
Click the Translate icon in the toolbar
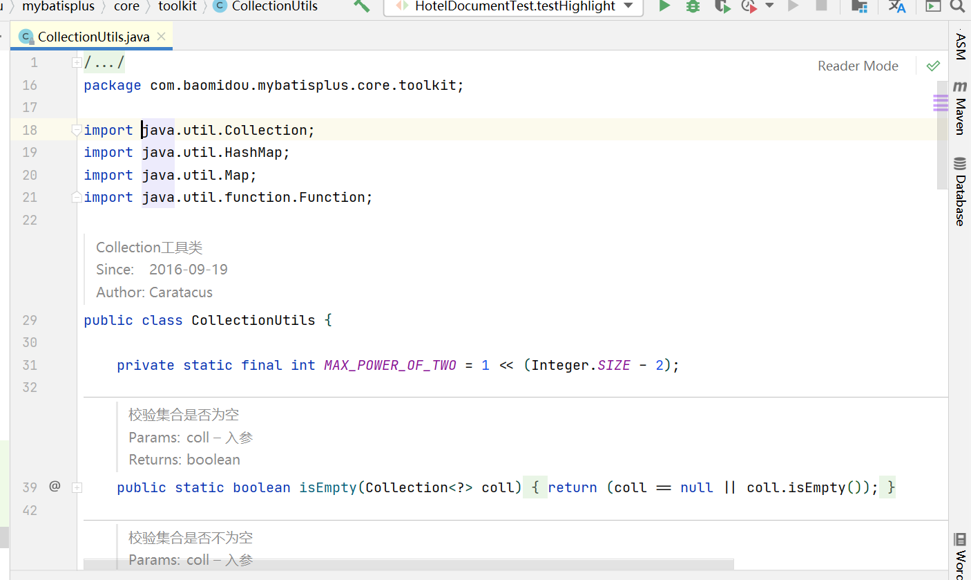pyautogui.click(x=897, y=6)
